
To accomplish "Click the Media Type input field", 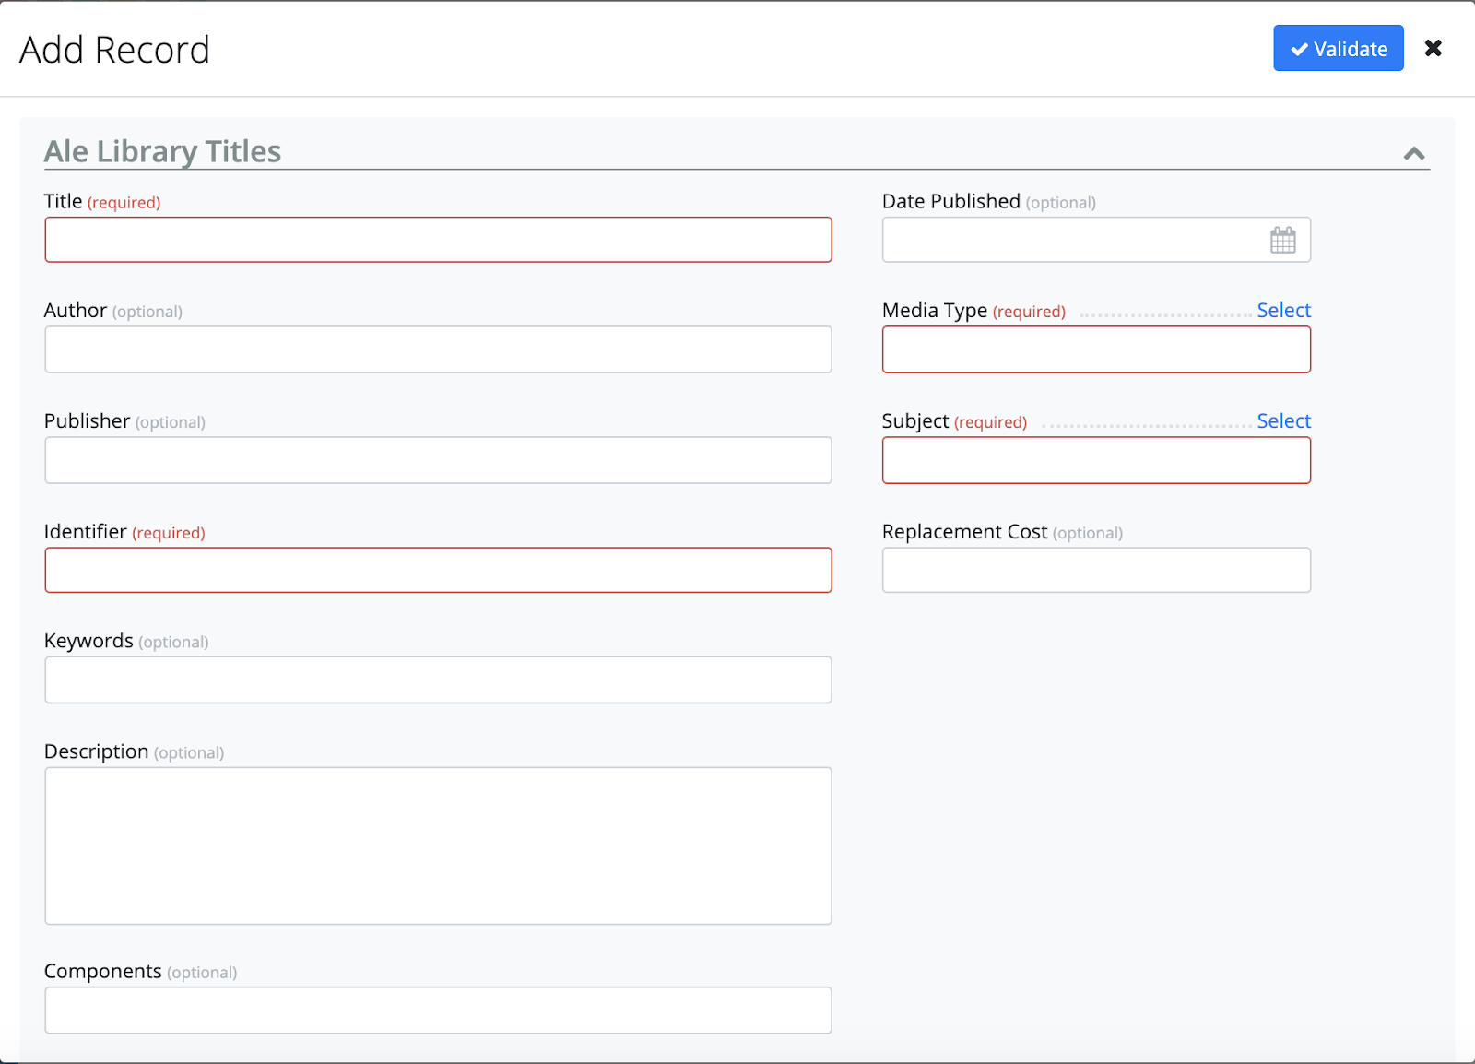I will (1096, 349).
